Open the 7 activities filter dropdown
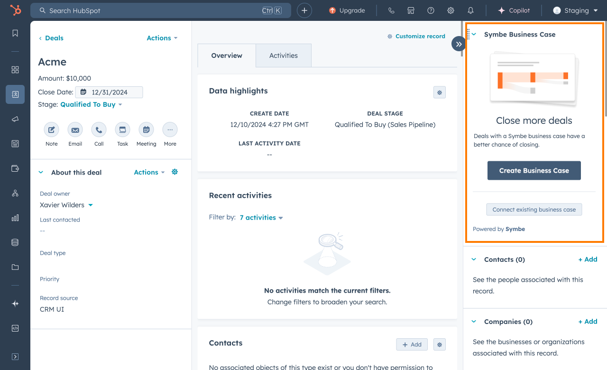The width and height of the screenshot is (607, 370). pyautogui.click(x=261, y=217)
